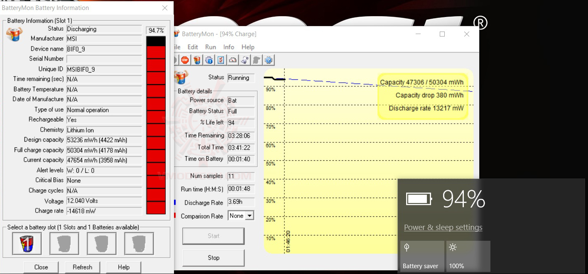The width and height of the screenshot is (588, 274).
Task: Expand the Comparison Rate dropdown
Action: coord(250,216)
